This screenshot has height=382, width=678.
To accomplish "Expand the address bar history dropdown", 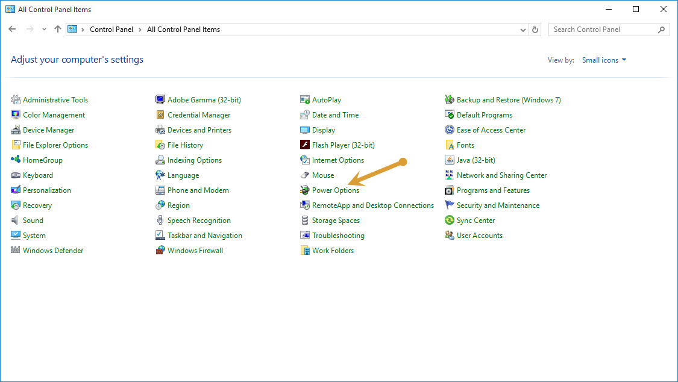I will tap(523, 30).
